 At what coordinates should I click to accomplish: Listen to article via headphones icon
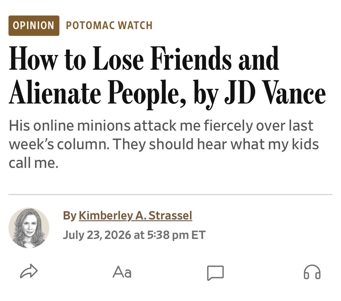[312, 272]
